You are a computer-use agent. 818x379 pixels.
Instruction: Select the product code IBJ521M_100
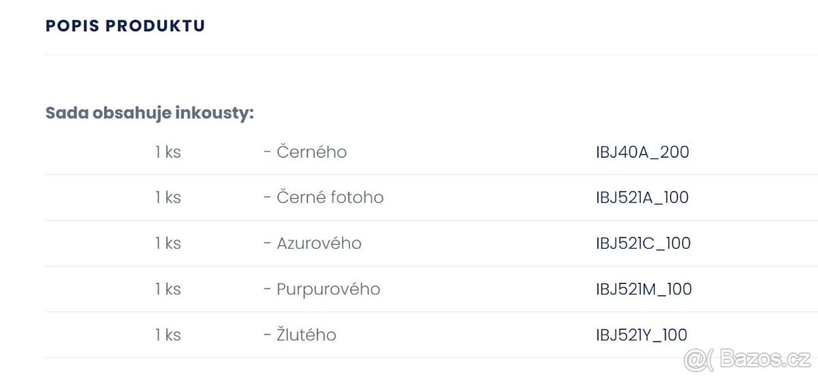click(x=643, y=289)
